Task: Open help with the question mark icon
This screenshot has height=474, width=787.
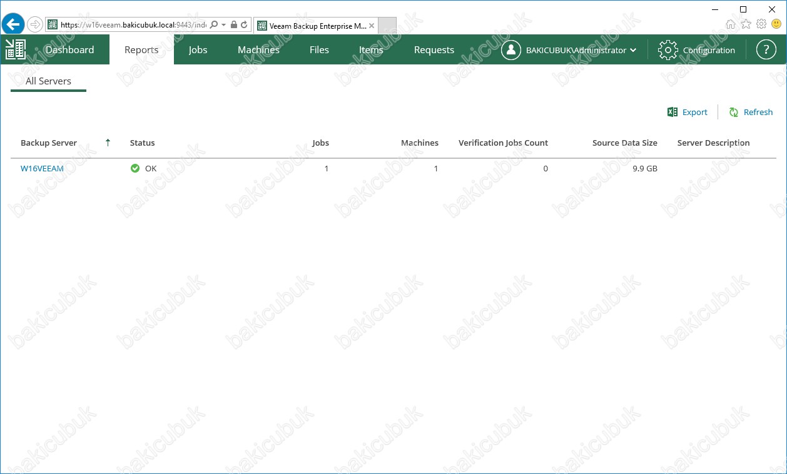Action: pos(766,50)
